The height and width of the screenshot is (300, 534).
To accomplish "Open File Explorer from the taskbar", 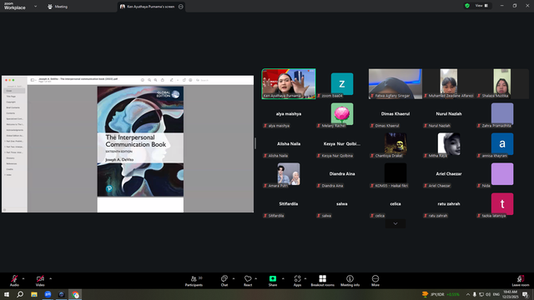I will (34, 294).
